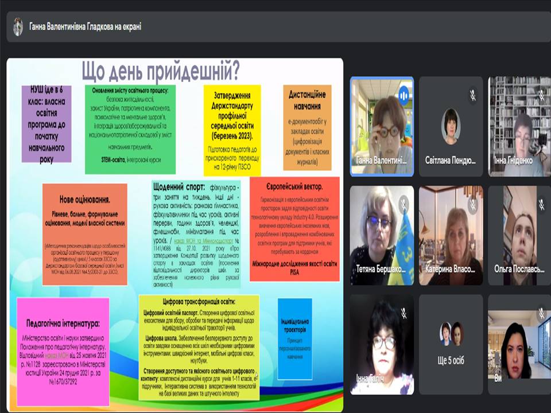Click 'Індивідуальна траєкторія' heading in blue box
This screenshot has width=551, height=413.
(295, 326)
